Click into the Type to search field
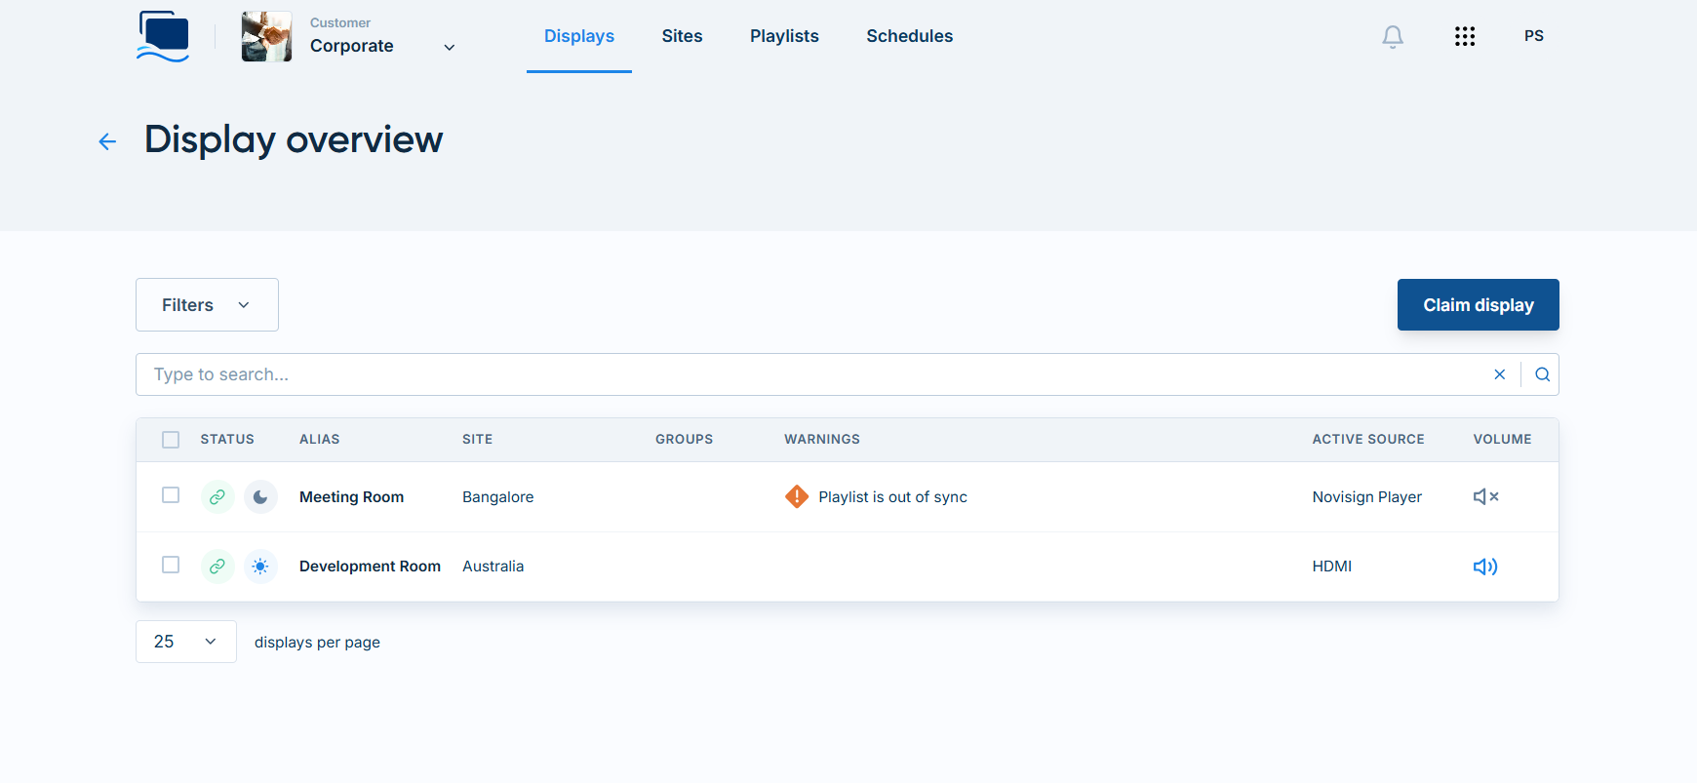Viewport: 1697px width, 783px height. click(809, 374)
